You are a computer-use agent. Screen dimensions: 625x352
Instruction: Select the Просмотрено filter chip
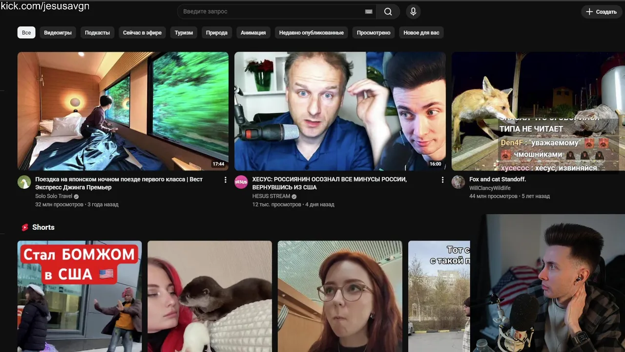tap(374, 33)
